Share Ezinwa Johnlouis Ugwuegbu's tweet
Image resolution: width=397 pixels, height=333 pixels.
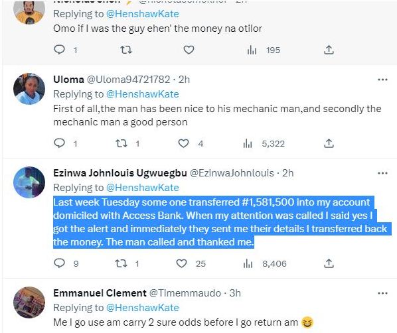click(329, 263)
